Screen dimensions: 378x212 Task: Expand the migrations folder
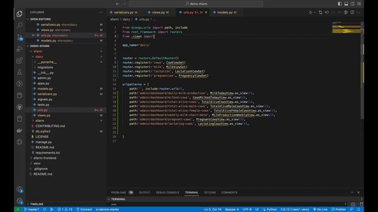click(x=45, y=67)
